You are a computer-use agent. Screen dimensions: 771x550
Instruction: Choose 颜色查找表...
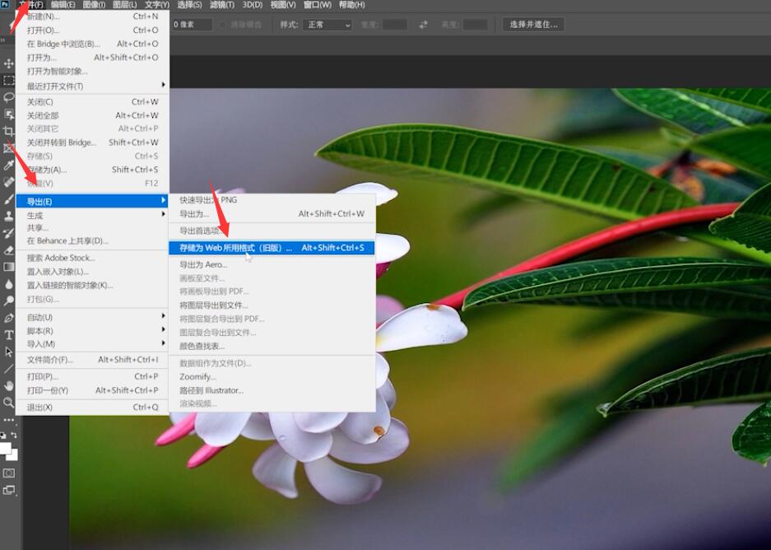(x=272, y=346)
